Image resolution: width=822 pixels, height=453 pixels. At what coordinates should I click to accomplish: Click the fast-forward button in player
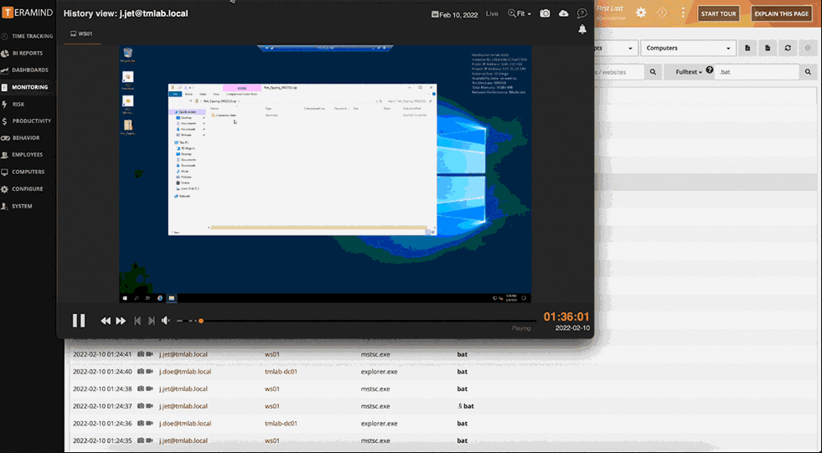pos(121,321)
